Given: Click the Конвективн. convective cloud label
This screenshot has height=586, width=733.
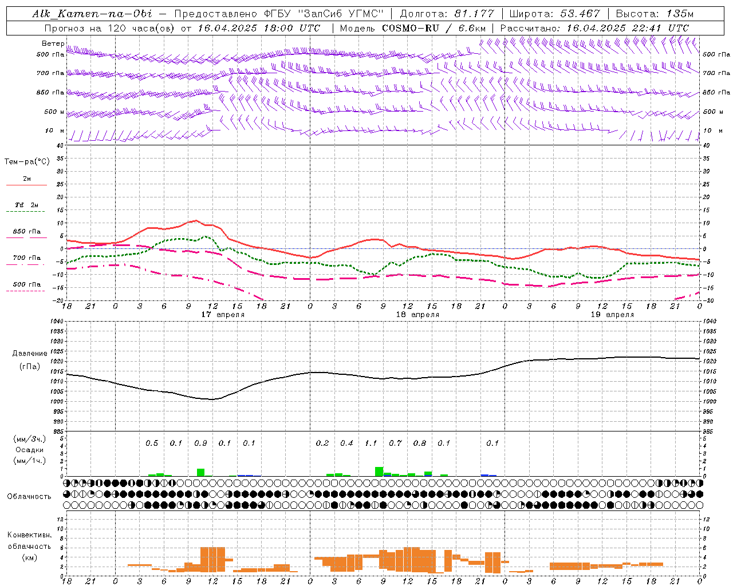Looking at the screenshot, I should point(29,535).
